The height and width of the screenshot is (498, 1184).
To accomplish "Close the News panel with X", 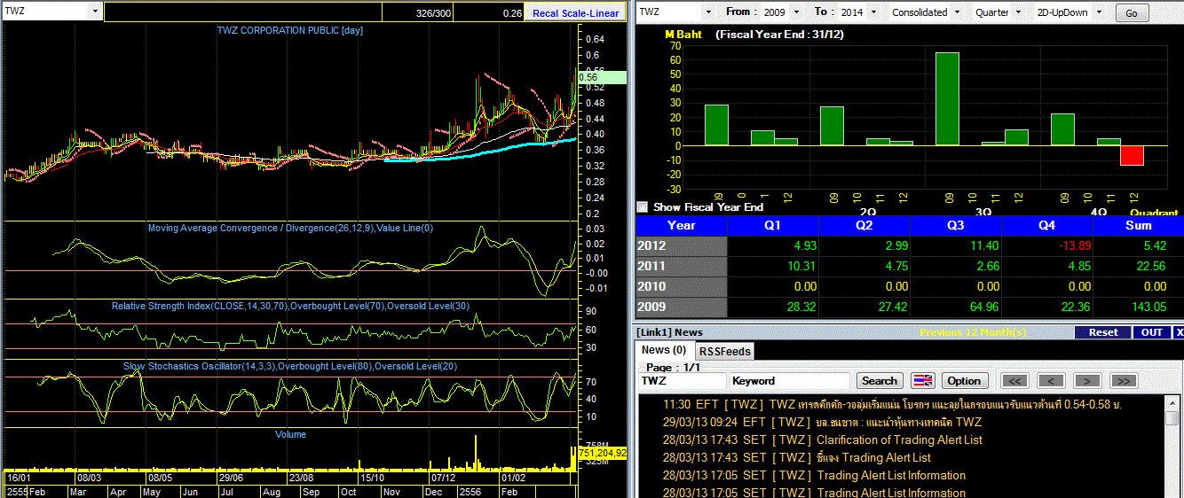I will [1179, 332].
